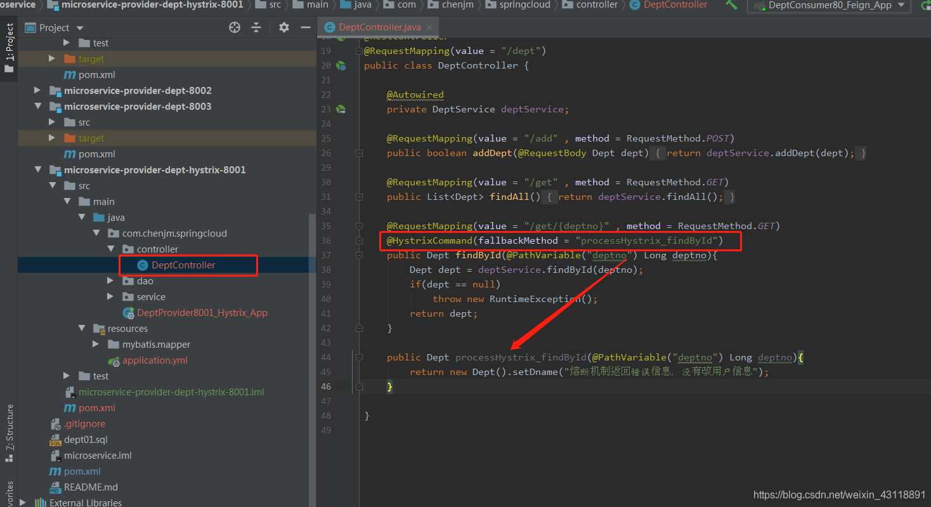931x507 pixels.
Task: Click the markdown icon of README.md
Action: click(x=55, y=487)
